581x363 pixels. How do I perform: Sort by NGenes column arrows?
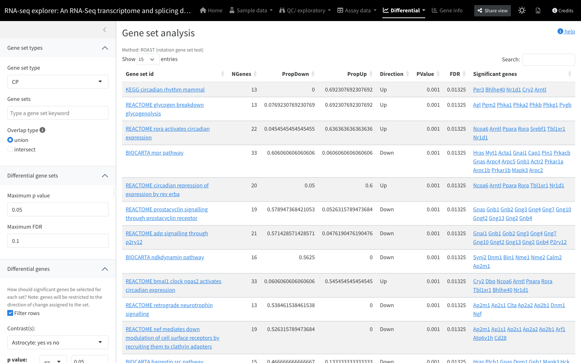(255, 74)
